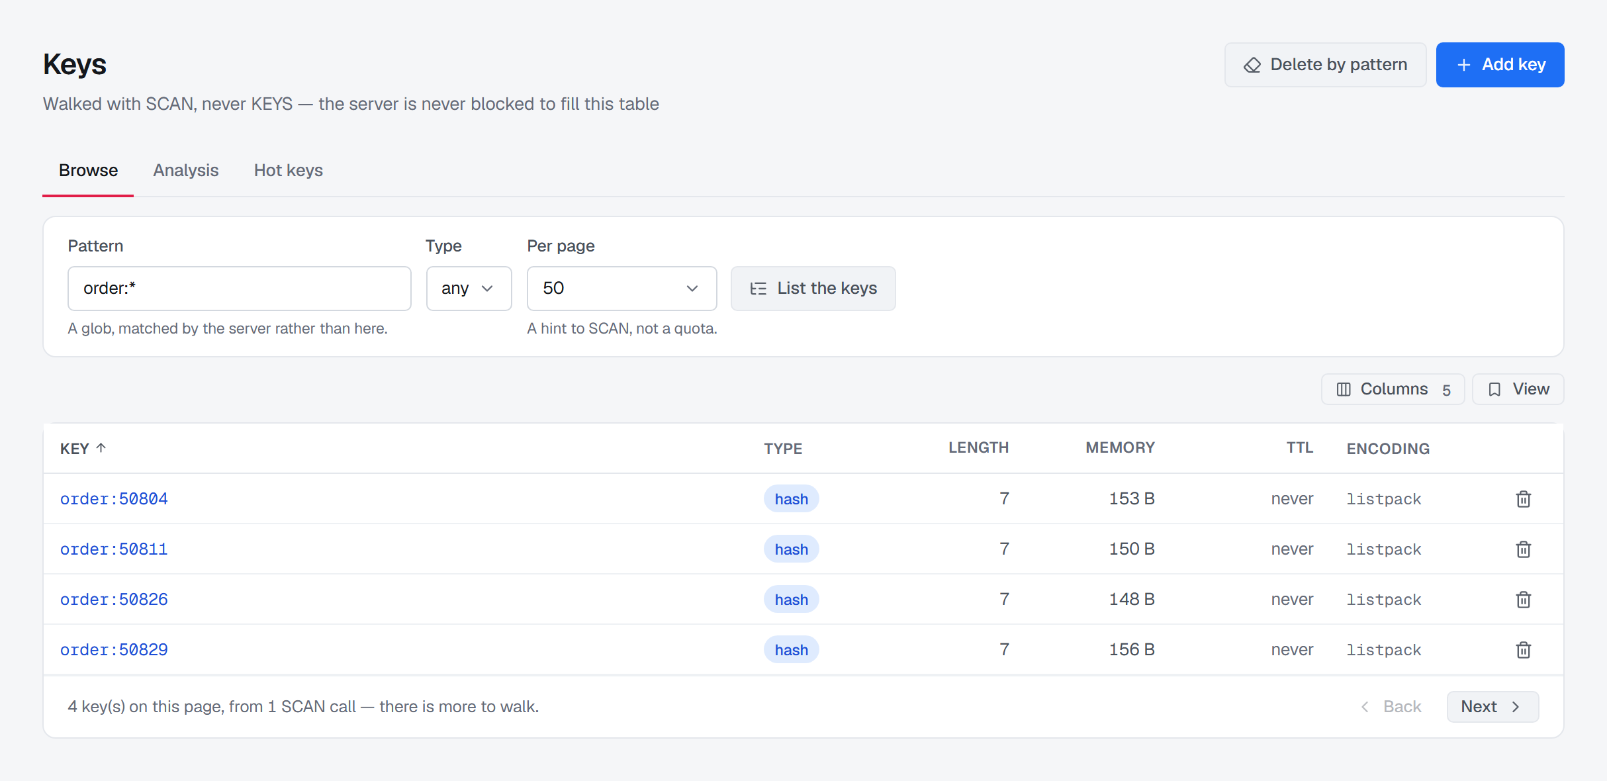The width and height of the screenshot is (1607, 781).
Task: Click the Back pagination button
Action: click(1391, 707)
